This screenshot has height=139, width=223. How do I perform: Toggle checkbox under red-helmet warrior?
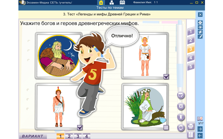[80, 128]
